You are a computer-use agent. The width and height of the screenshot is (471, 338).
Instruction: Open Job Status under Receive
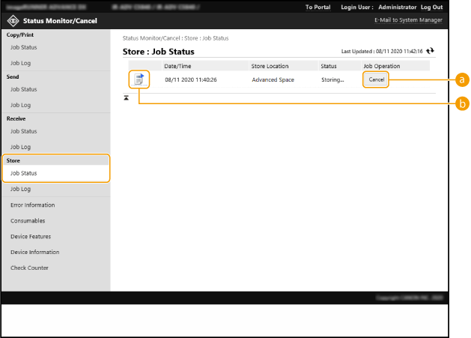pos(23,131)
